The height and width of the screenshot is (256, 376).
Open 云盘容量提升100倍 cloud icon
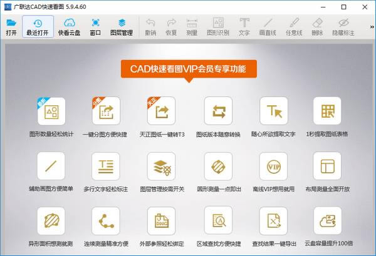pyautogui.click(x=327, y=221)
